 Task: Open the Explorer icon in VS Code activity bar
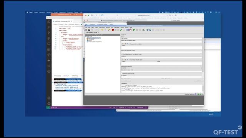tap(49, 22)
